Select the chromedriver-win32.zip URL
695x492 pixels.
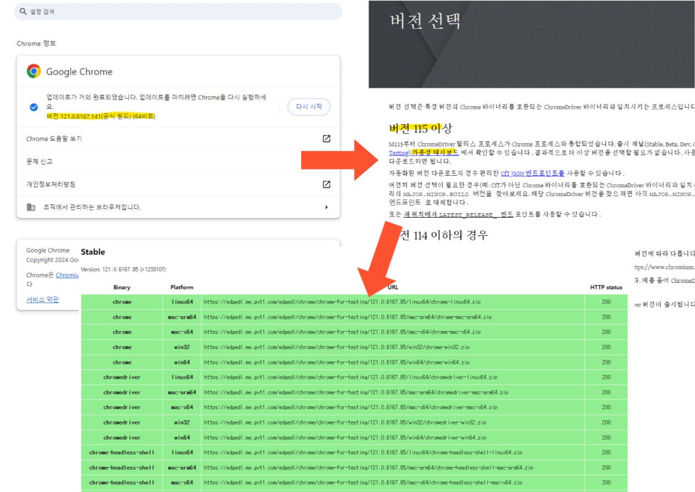click(x=345, y=422)
